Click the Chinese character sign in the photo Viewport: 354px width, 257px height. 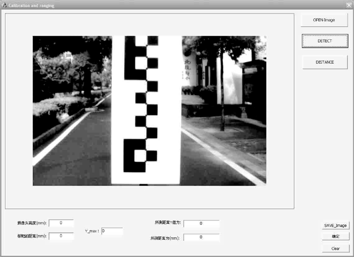tap(186, 69)
